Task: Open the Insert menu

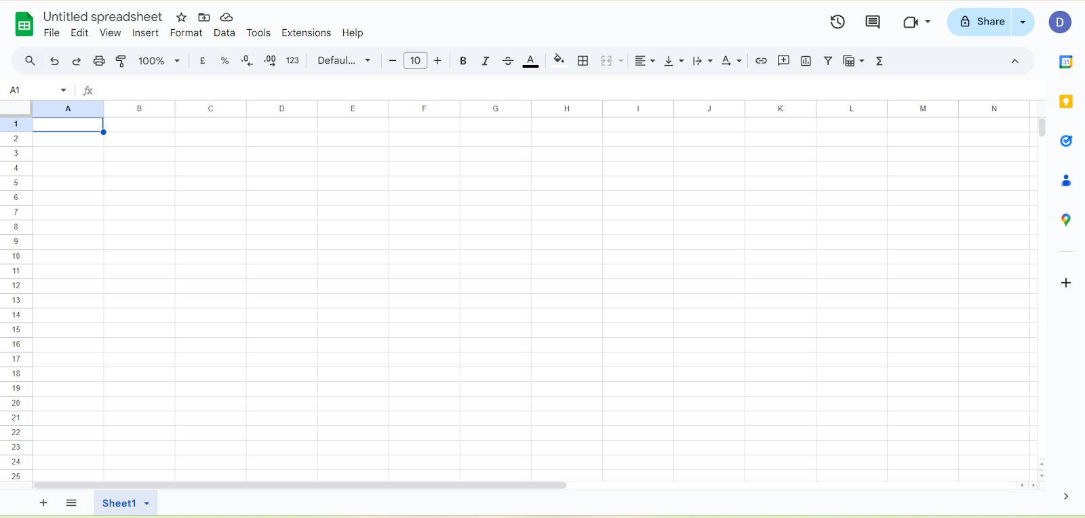Action: [145, 33]
